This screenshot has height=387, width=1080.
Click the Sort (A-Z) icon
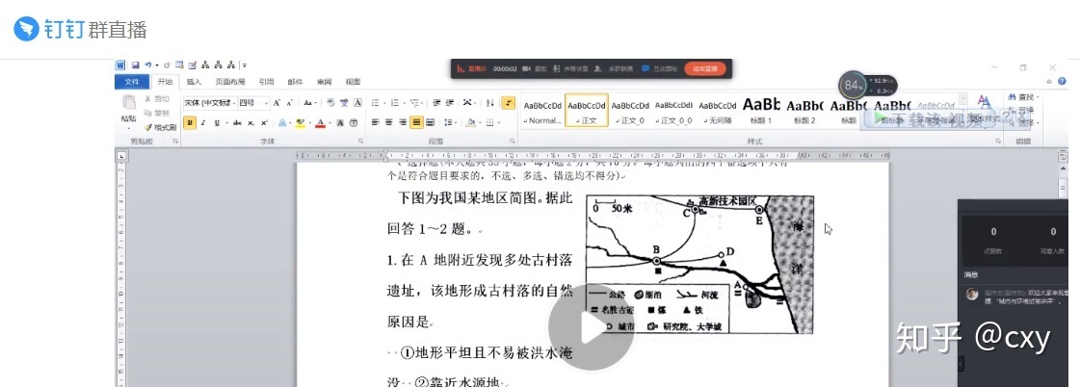point(490,103)
